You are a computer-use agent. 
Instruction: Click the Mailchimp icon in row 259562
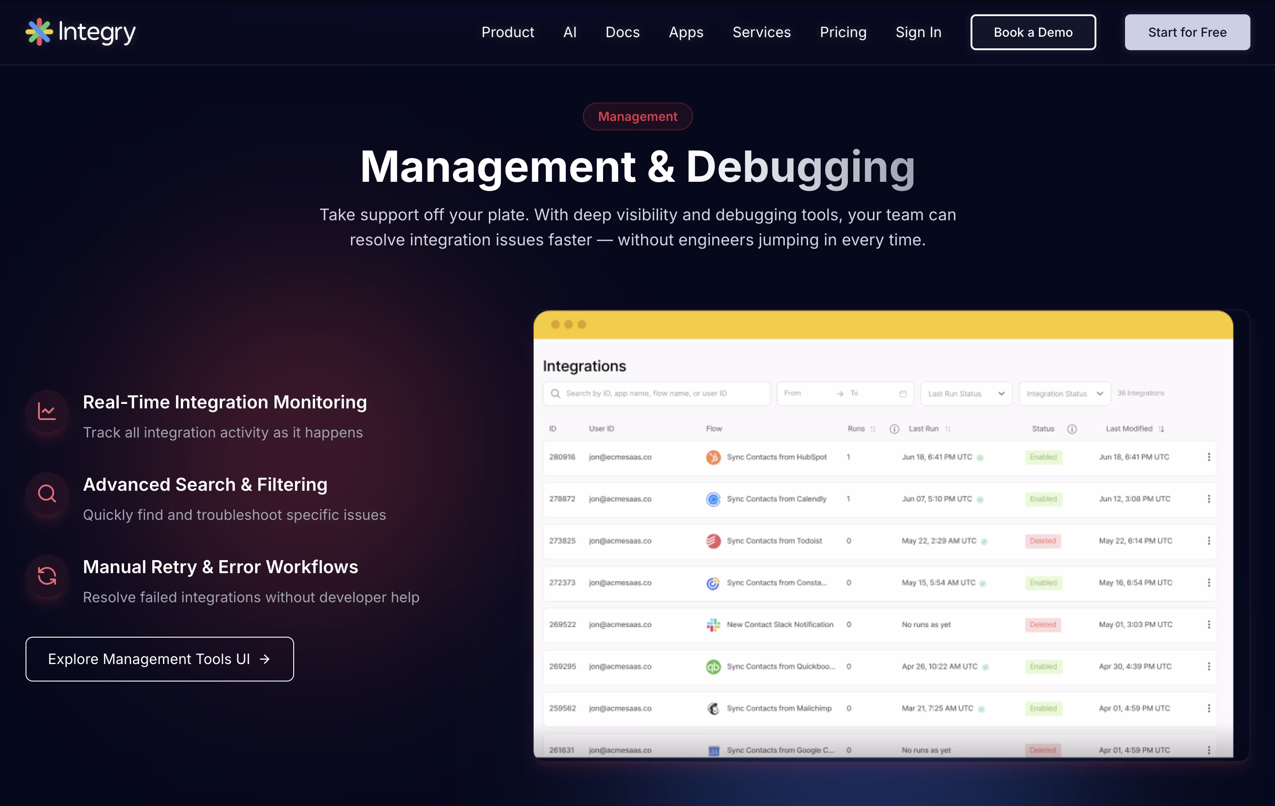point(713,708)
